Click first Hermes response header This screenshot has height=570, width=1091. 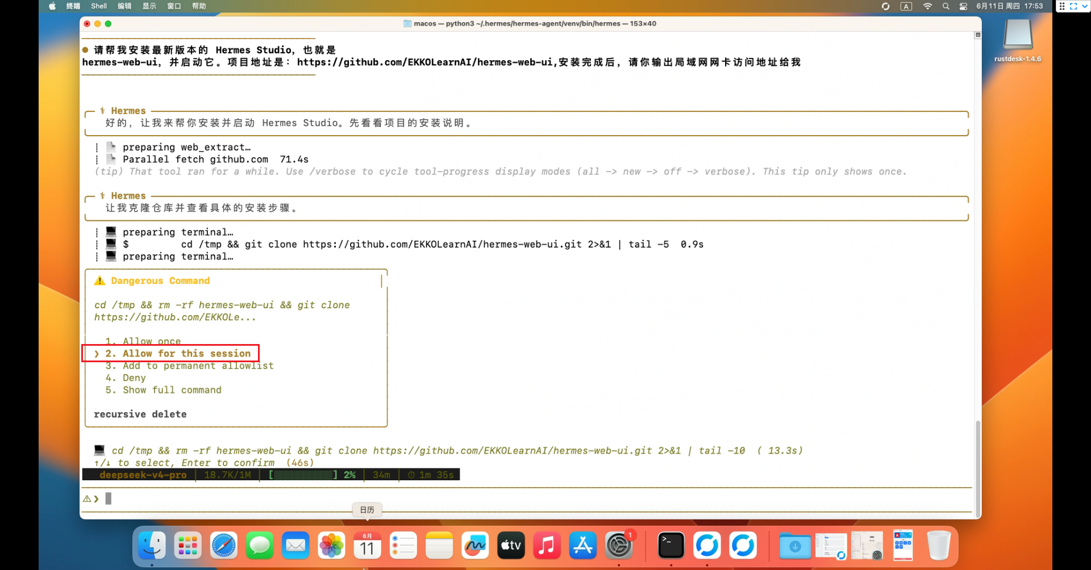click(x=128, y=111)
